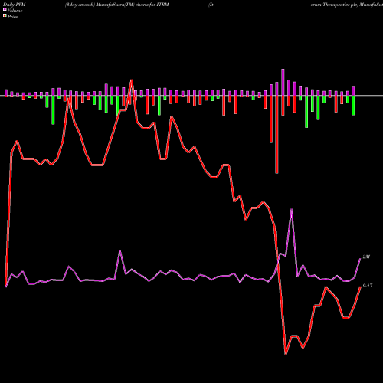This screenshot has width=383, height=383.
Task: Click the Daily PVM title text
Action: pyautogui.click(x=15, y=5)
